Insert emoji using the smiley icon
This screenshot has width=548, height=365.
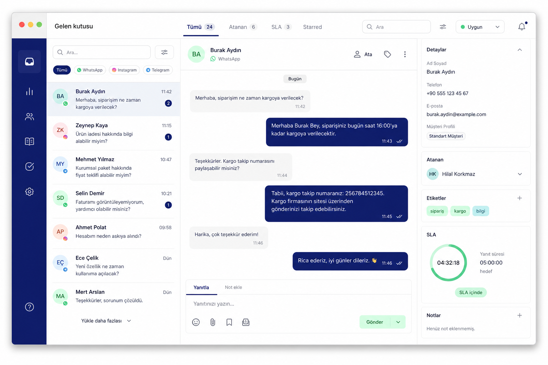coord(196,322)
